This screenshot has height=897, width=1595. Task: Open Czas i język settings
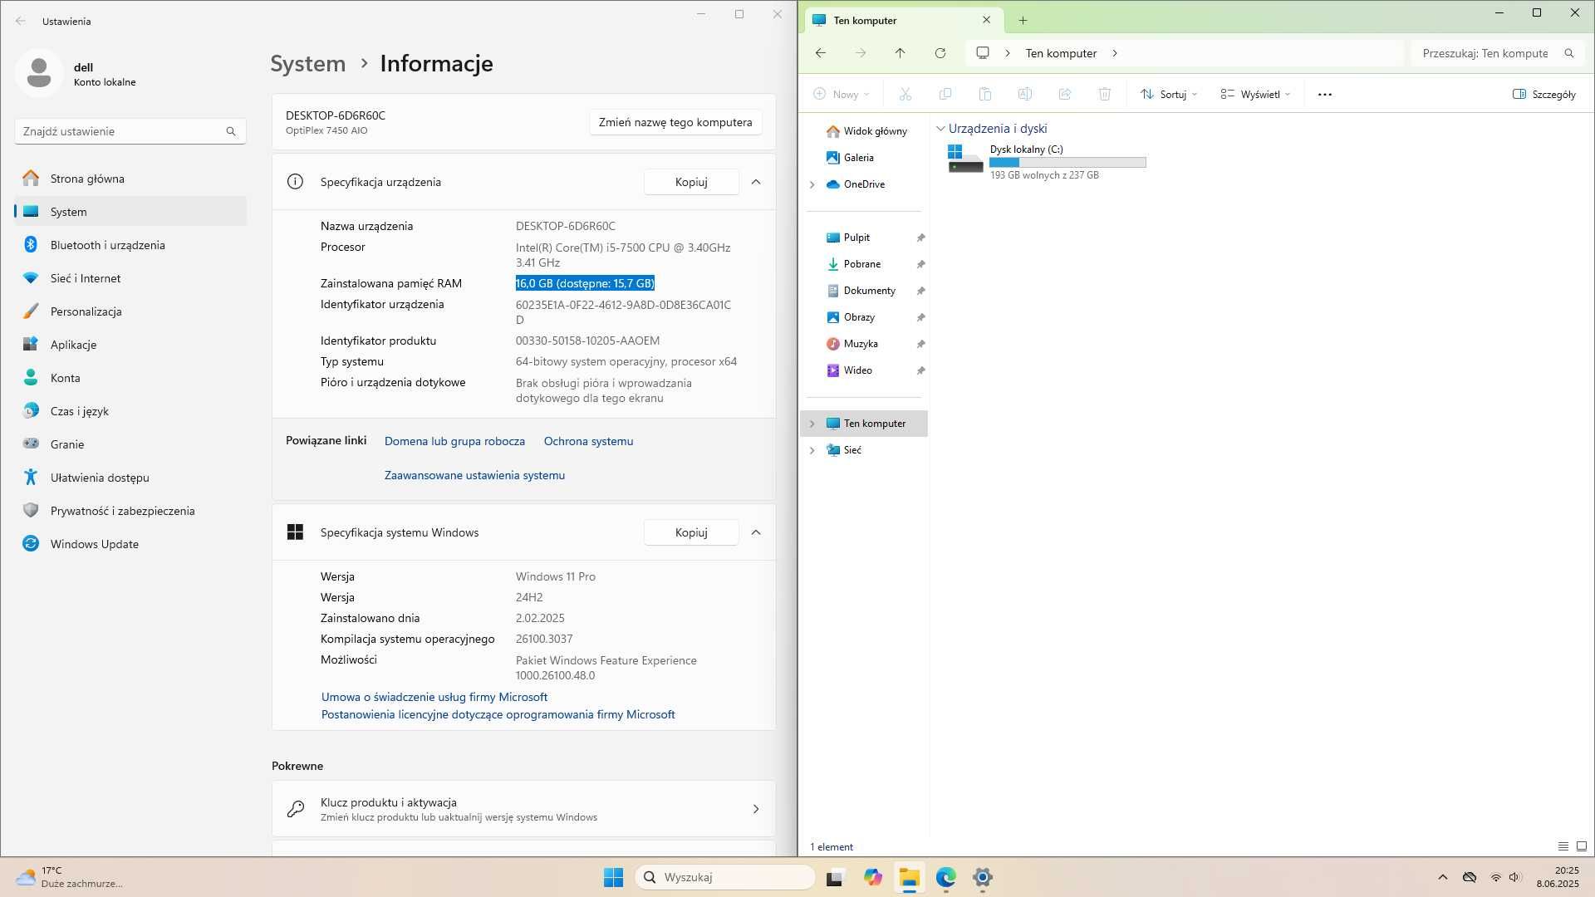pyautogui.click(x=130, y=411)
